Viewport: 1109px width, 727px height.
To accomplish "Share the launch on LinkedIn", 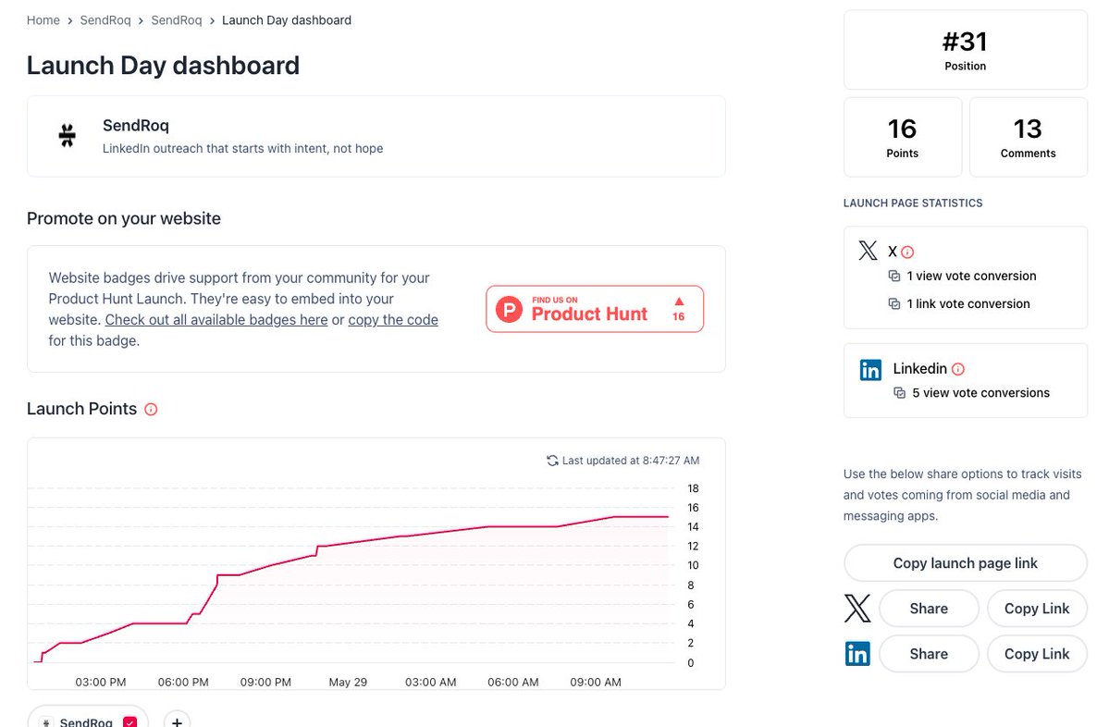I will (x=929, y=653).
